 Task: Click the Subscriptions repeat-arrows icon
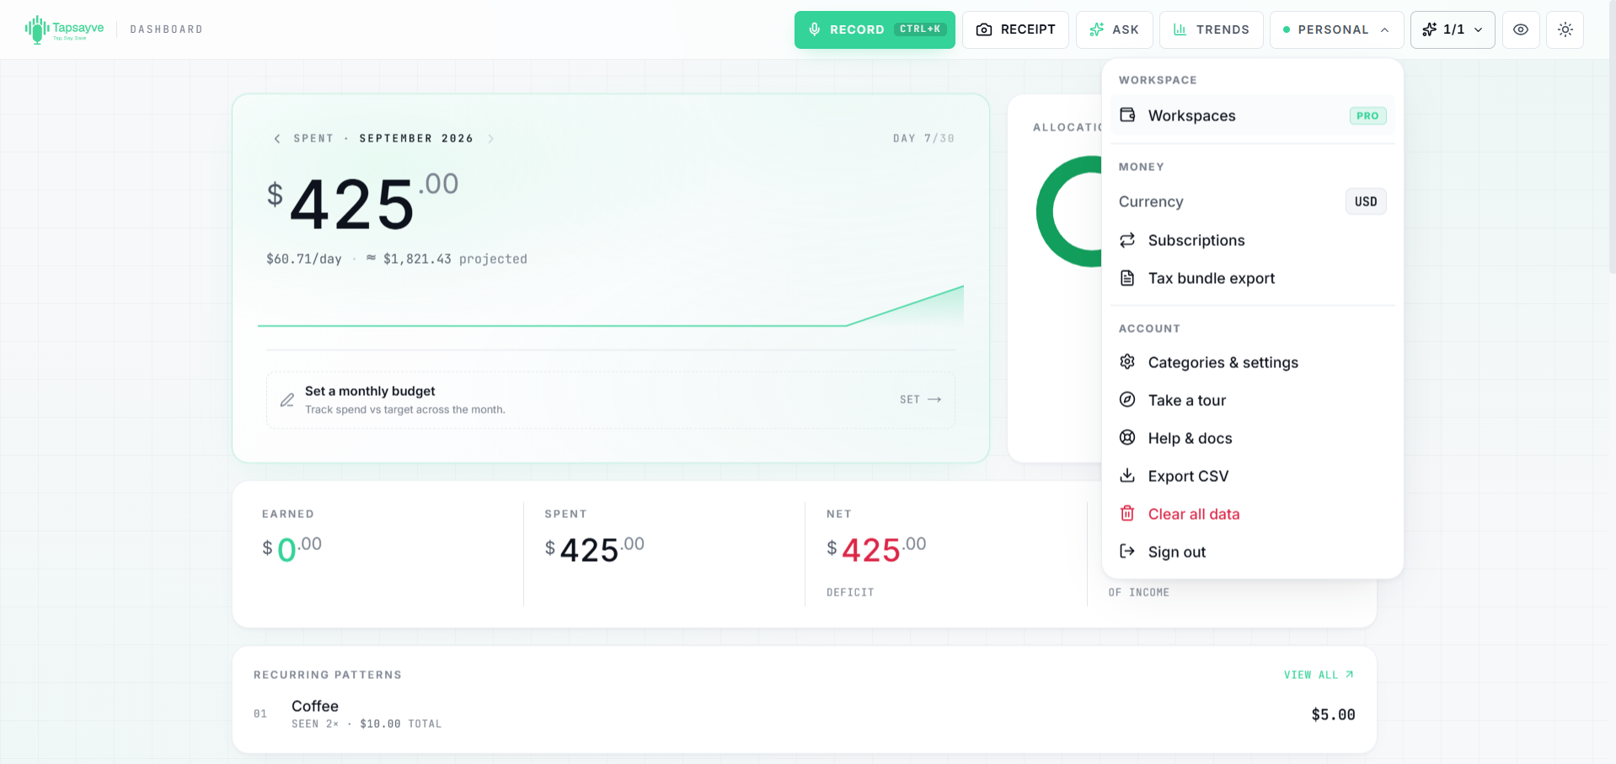click(1127, 240)
